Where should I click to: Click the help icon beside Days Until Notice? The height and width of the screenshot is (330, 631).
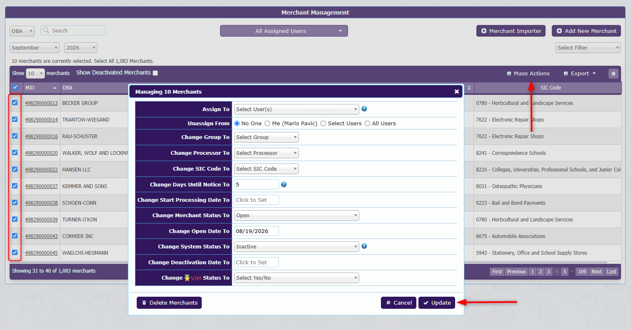click(284, 184)
